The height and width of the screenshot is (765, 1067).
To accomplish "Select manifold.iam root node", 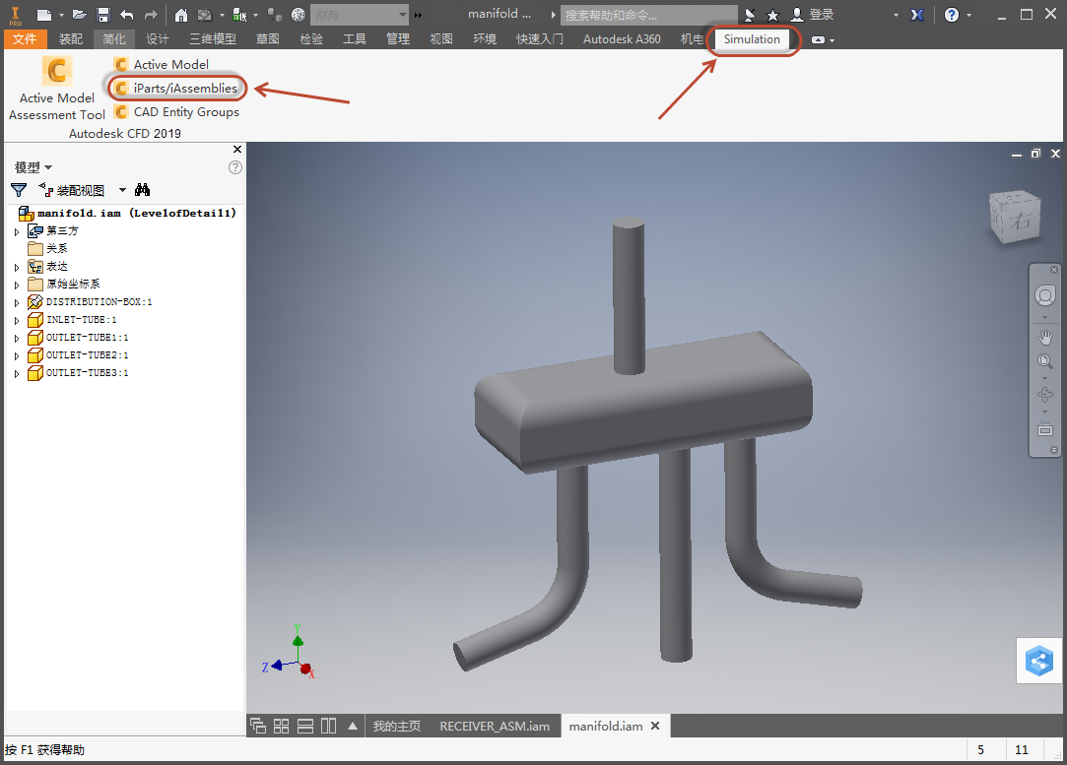I will pyautogui.click(x=127, y=214).
